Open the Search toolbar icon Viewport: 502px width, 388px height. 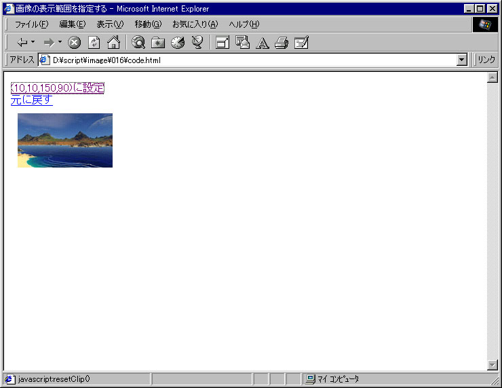138,42
